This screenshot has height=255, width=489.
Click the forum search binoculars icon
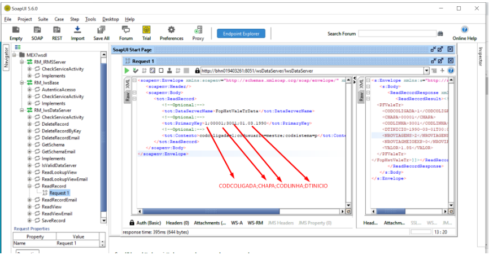[440, 34]
